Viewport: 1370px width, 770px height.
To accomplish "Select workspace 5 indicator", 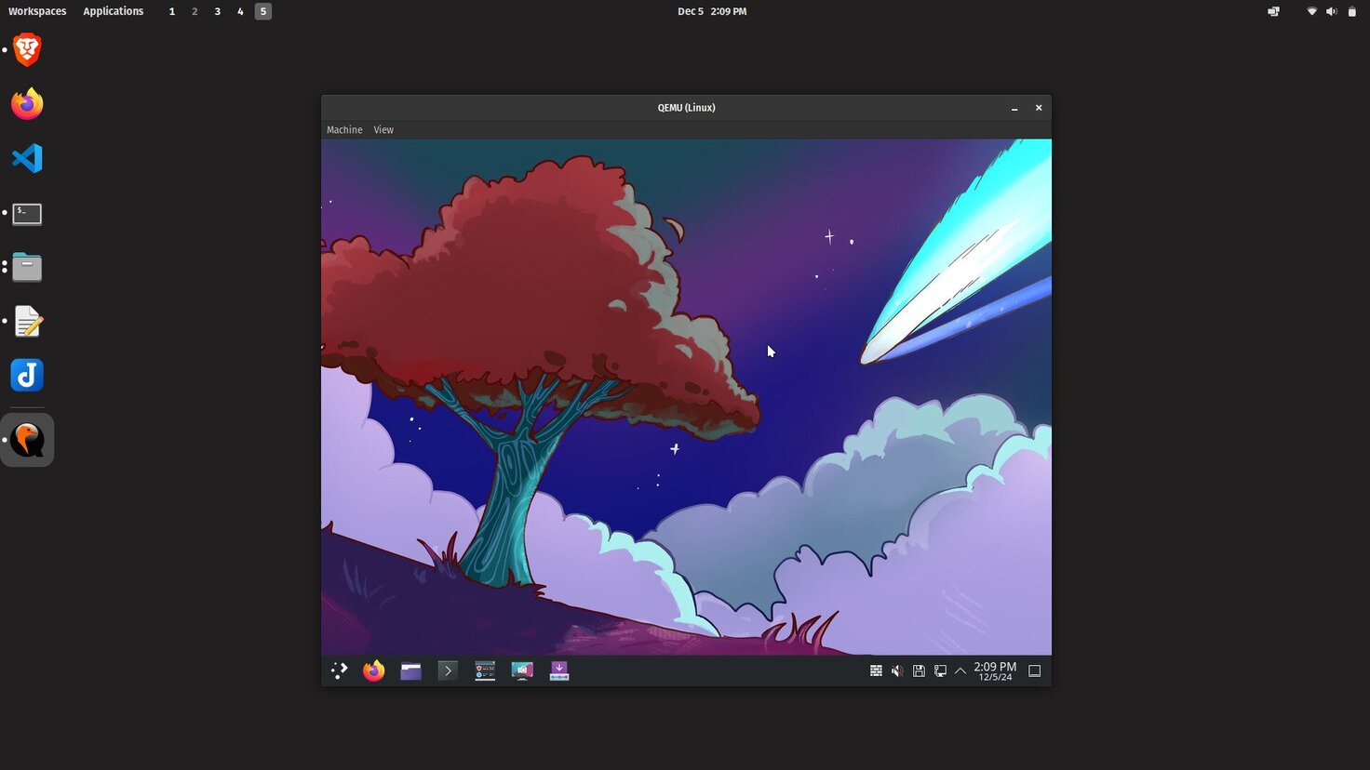I will (x=263, y=11).
